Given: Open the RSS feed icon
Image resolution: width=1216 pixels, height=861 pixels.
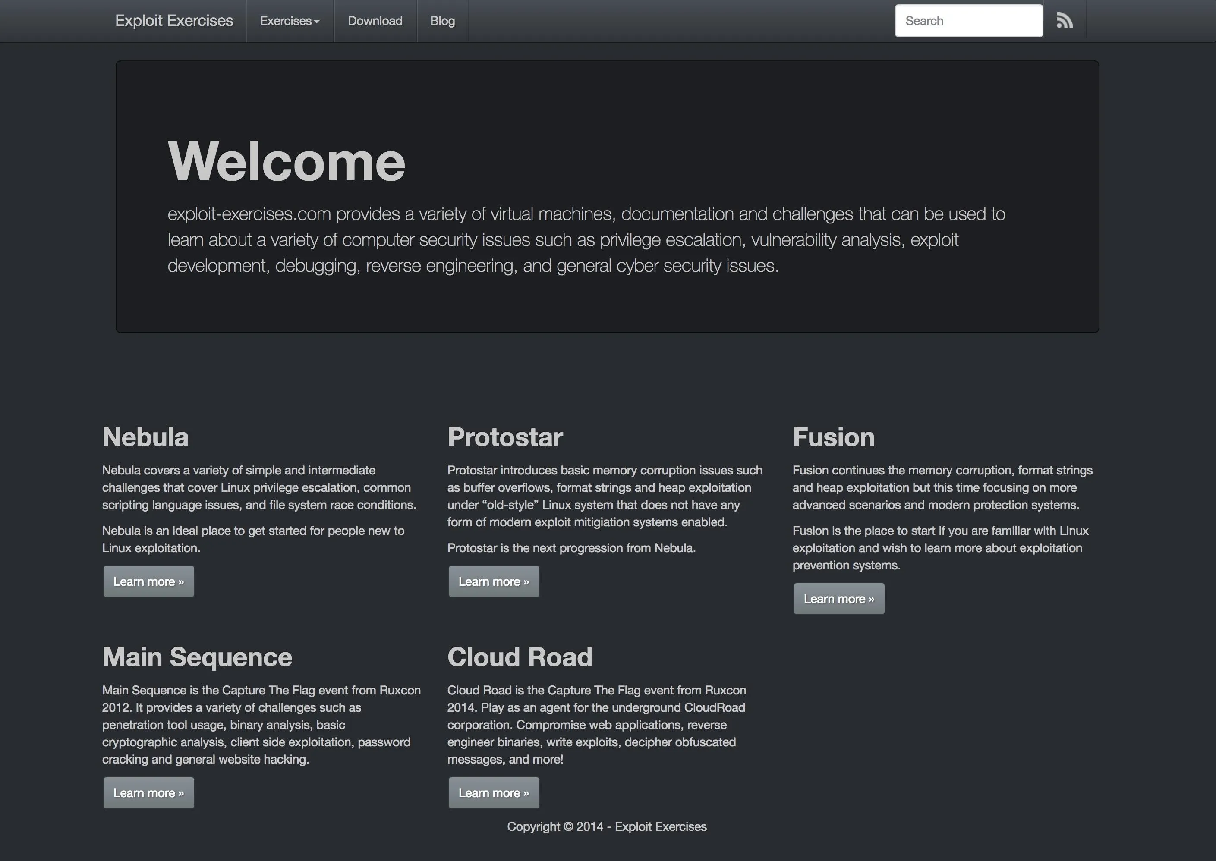Looking at the screenshot, I should pos(1065,21).
